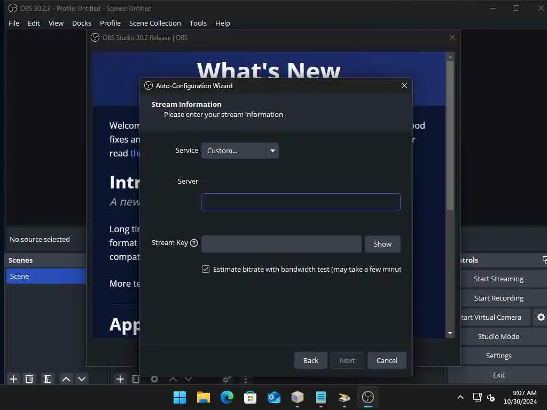This screenshot has width=547, height=410.
Task: Click the Back button in wizard
Action: [x=311, y=360]
